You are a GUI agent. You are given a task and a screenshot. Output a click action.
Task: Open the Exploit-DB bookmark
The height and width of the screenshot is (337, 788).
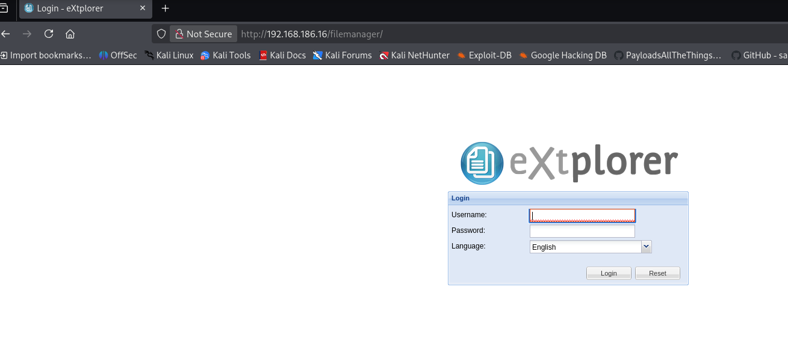(x=484, y=55)
